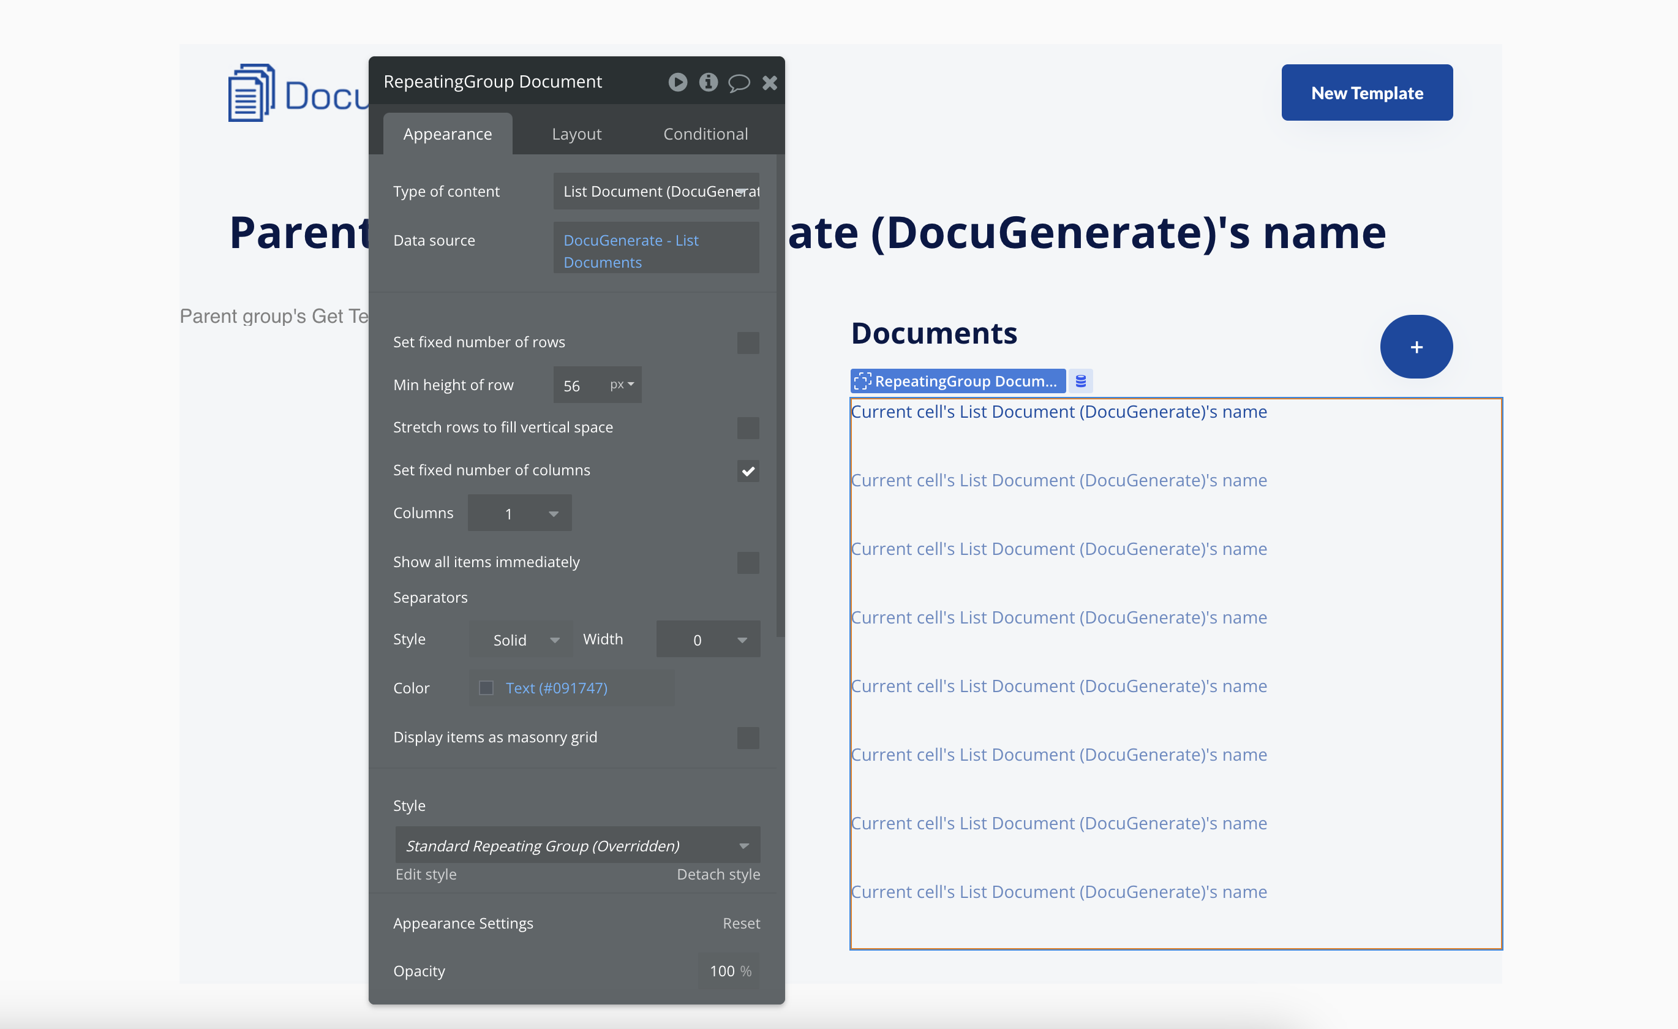Open the Standard Repeating Group style dropdown
Screen dimensions: 1678x1029
pyautogui.click(x=578, y=845)
